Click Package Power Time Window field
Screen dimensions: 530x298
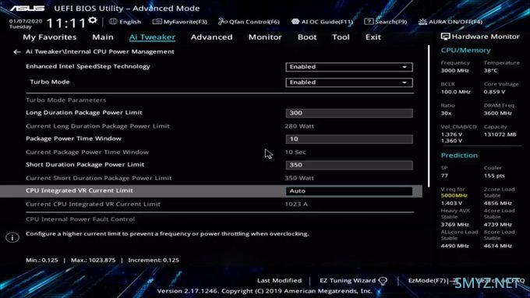[349, 139]
